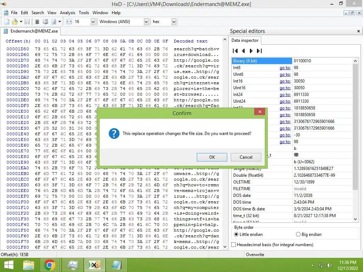Switch to HxD in the taskbar
363x272 pixels.
(x=94, y=265)
